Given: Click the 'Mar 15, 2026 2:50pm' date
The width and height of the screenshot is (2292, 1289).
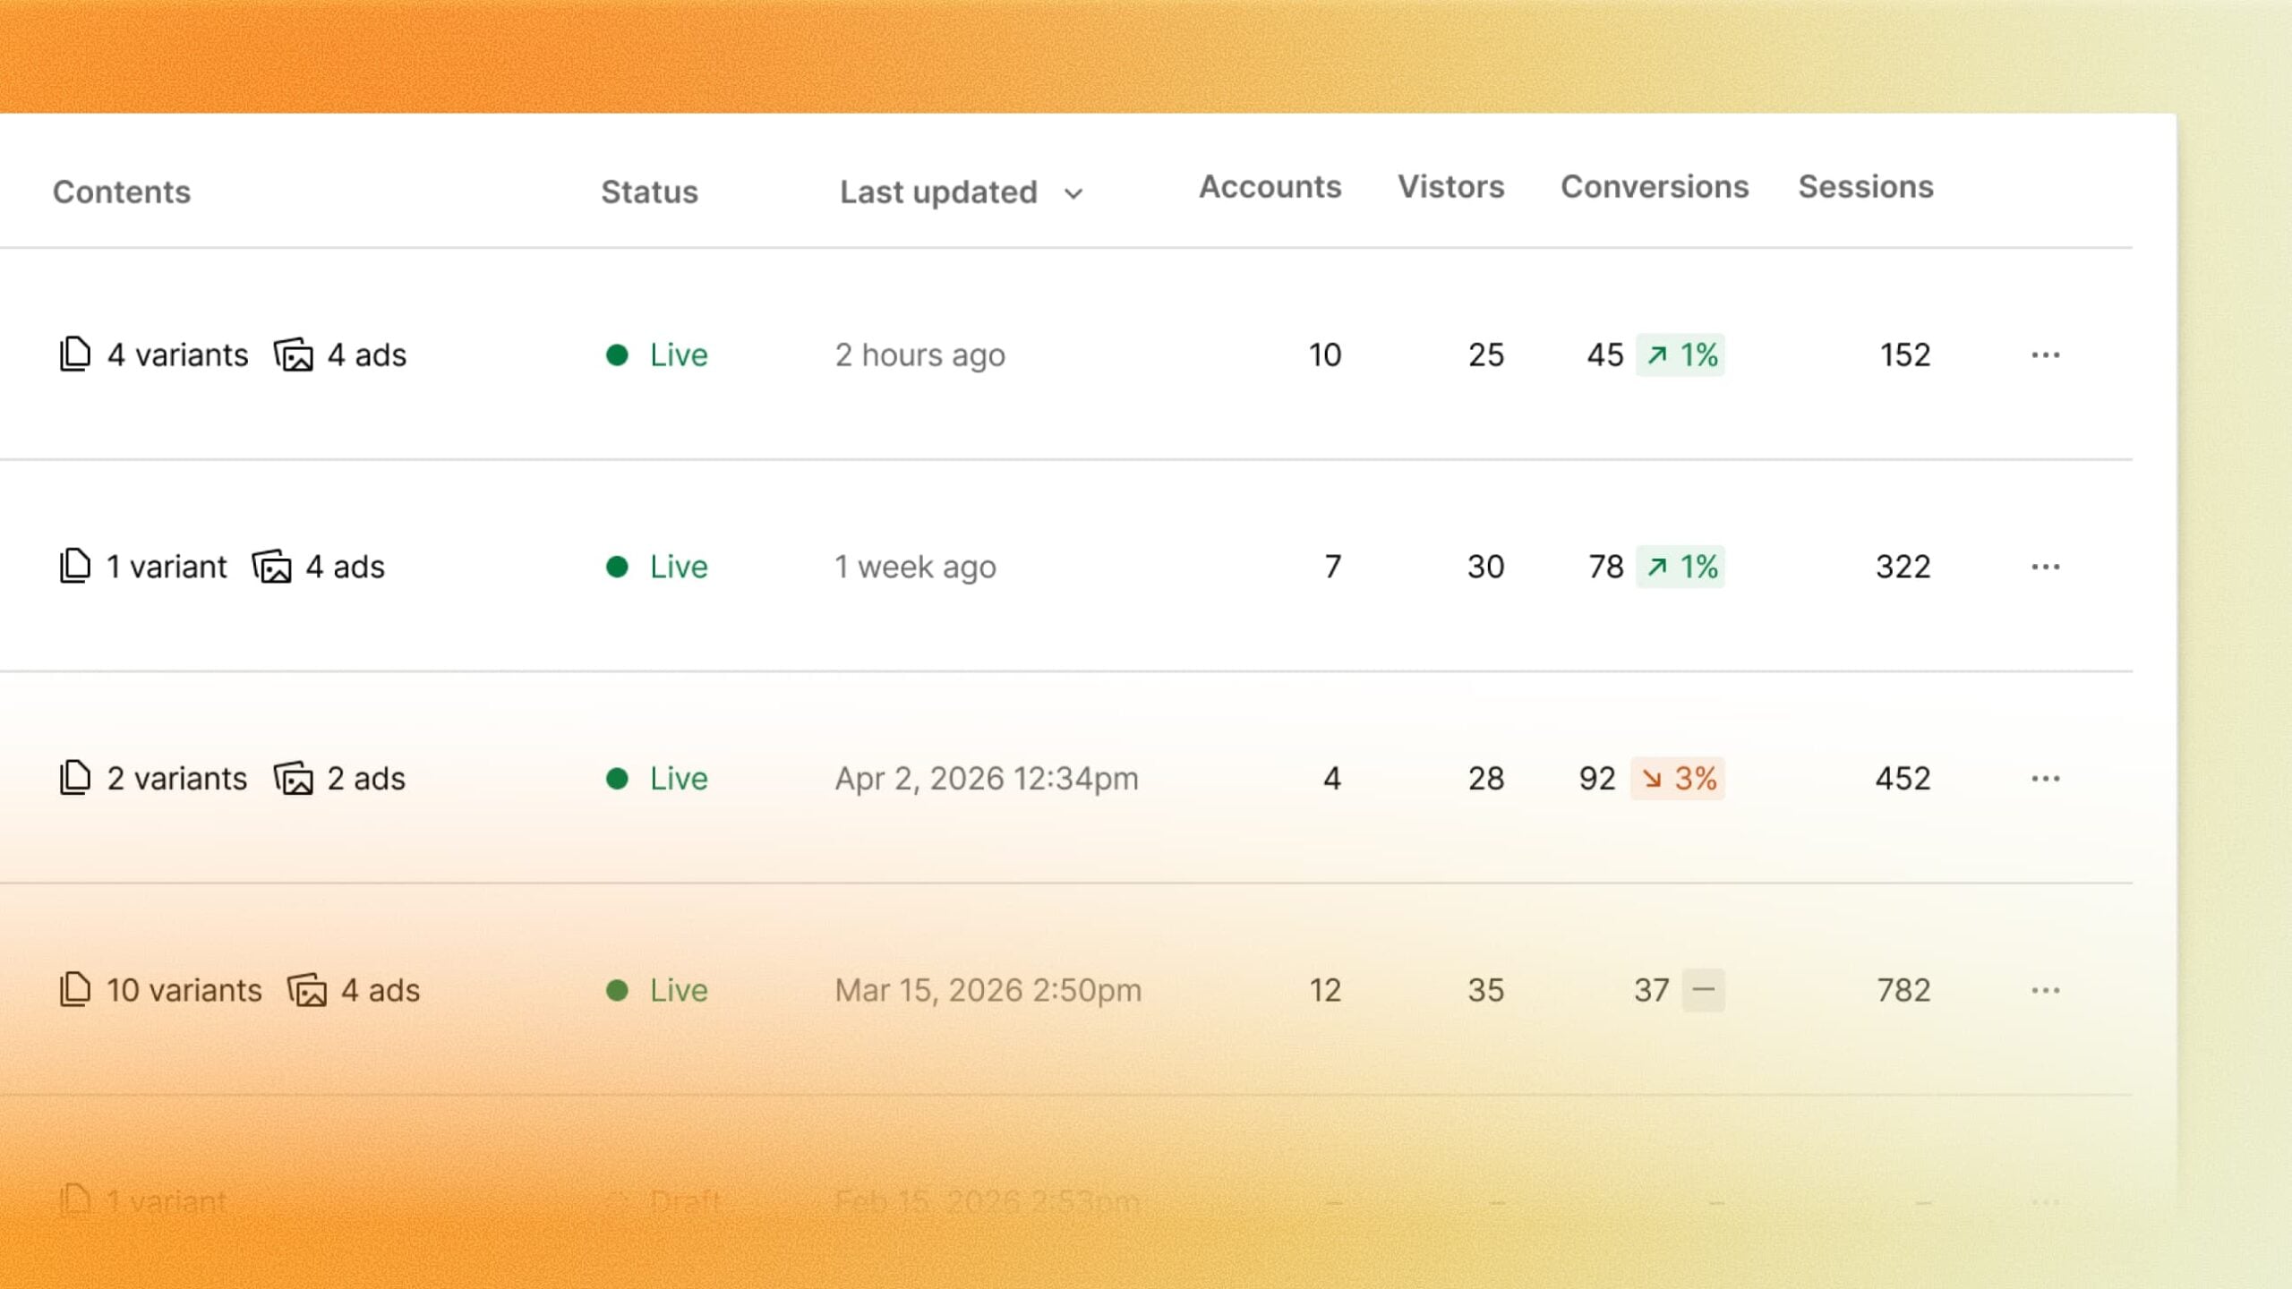Looking at the screenshot, I should click(988, 990).
